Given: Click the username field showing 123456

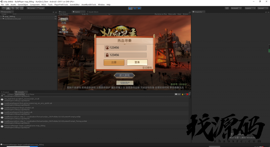Looking at the screenshot, I should 125,48.
